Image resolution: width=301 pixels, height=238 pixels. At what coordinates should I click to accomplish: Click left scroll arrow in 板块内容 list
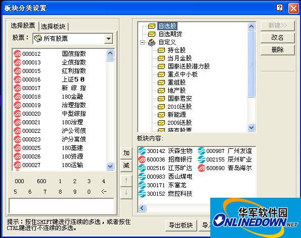click(x=142, y=208)
